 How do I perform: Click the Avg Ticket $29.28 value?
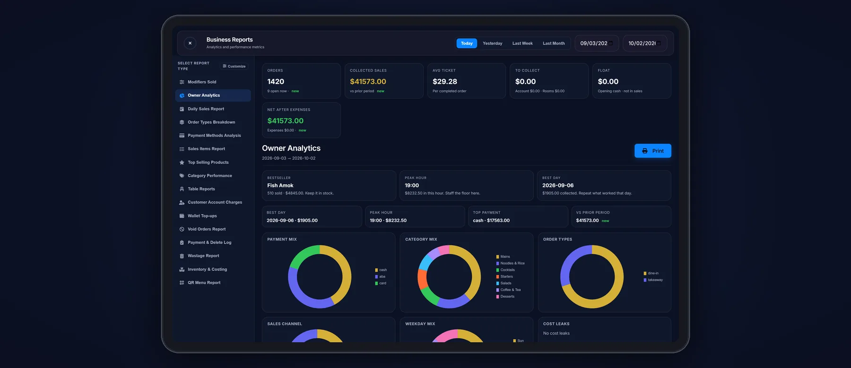[x=445, y=82]
